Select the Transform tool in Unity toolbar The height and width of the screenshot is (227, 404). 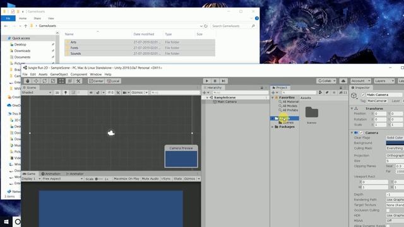point(70,81)
